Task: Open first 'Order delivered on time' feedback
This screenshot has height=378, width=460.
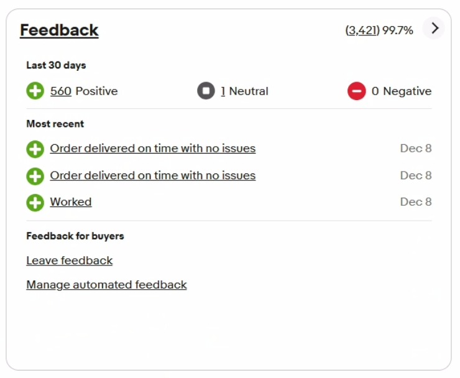Action: pyautogui.click(x=152, y=149)
